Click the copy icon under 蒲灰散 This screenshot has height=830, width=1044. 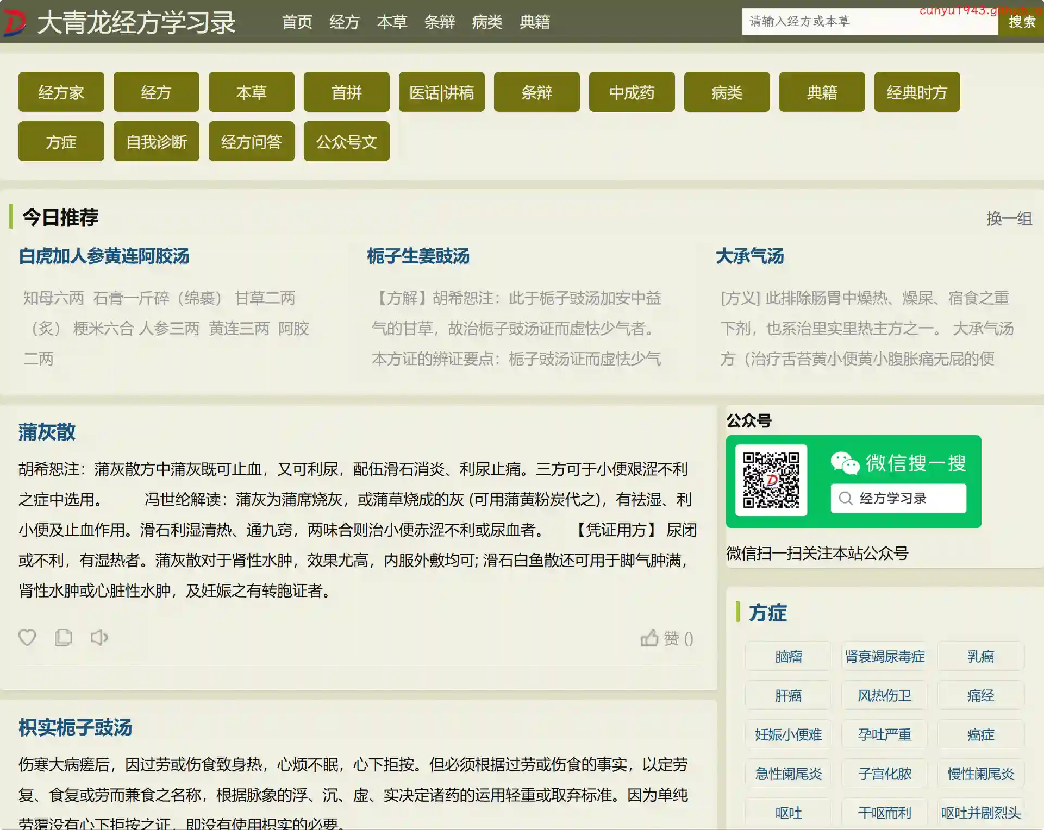coord(63,637)
